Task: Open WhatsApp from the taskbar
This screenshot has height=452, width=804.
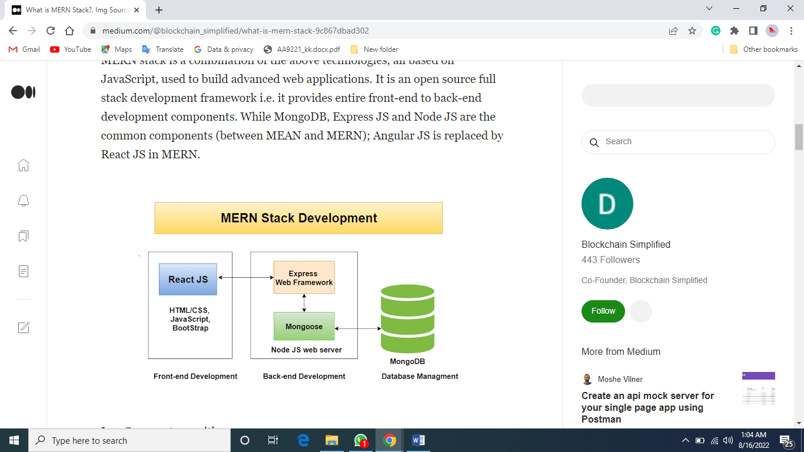Action: click(361, 440)
